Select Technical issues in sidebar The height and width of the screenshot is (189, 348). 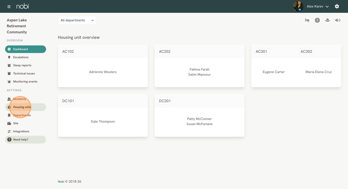[x=24, y=73]
